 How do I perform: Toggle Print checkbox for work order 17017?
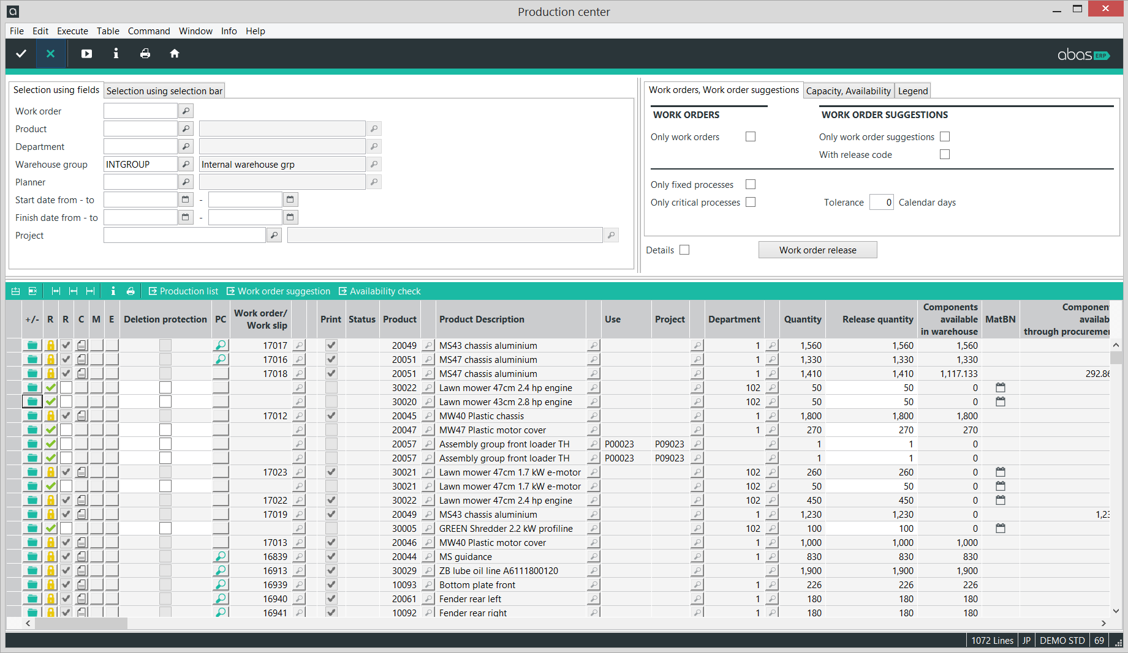click(331, 345)
